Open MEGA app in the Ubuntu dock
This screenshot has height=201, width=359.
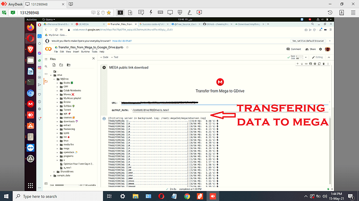(31, 104)
